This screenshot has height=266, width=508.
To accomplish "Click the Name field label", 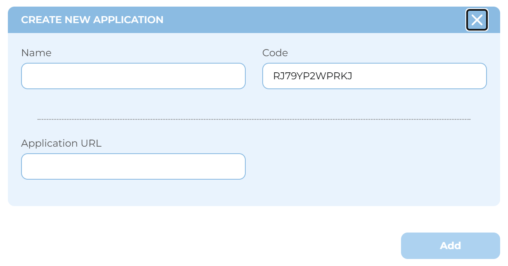I will tap(36, 53).
